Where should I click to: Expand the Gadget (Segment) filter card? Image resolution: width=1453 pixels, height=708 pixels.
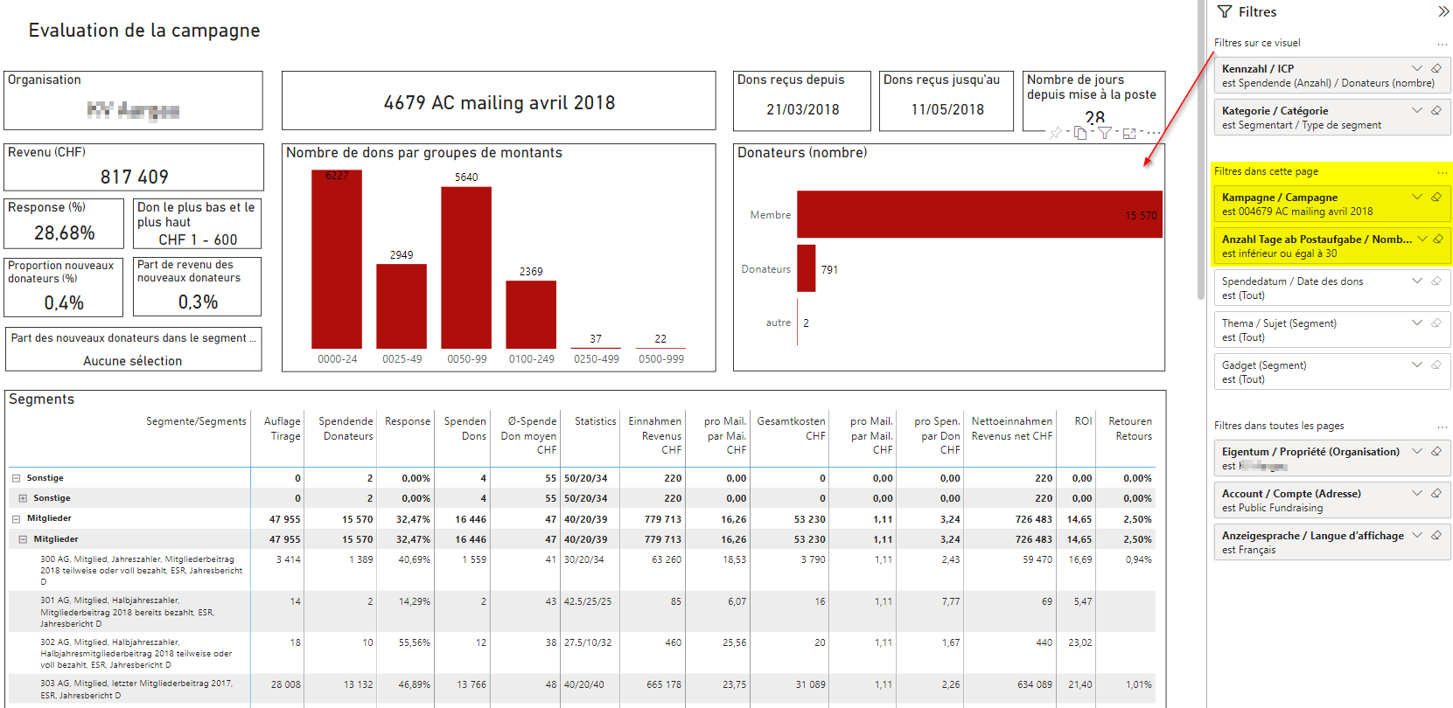1417,364
